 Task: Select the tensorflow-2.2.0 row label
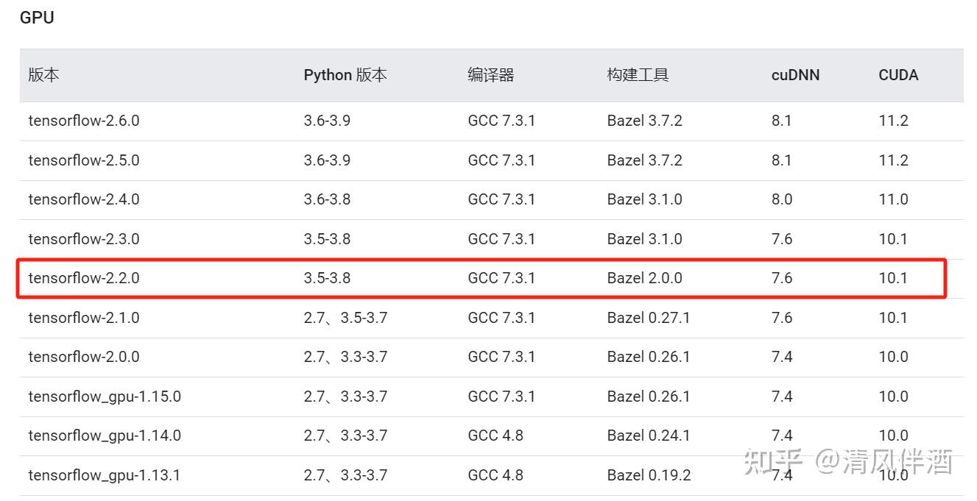83,278
